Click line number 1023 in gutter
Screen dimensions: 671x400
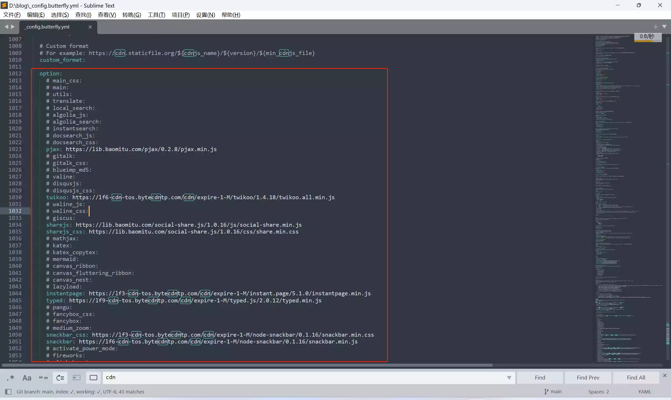pos(15,149)
